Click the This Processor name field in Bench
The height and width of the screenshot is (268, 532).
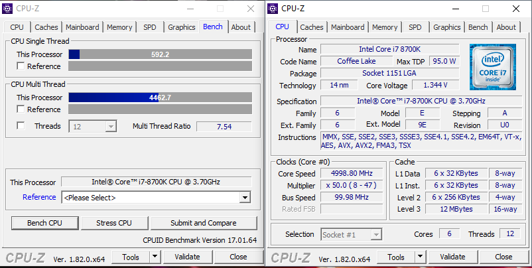(x=157, y=182)
